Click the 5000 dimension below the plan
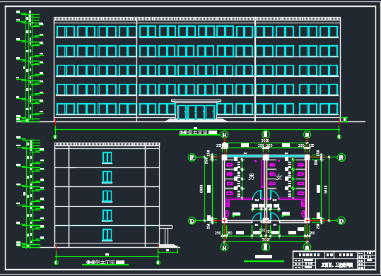 click(x=266, y=239)
